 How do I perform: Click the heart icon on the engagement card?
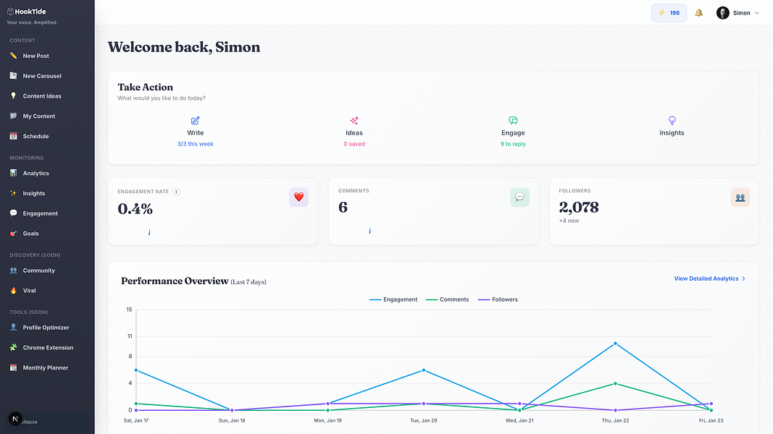pyautogui.click(x=298, y=197)
